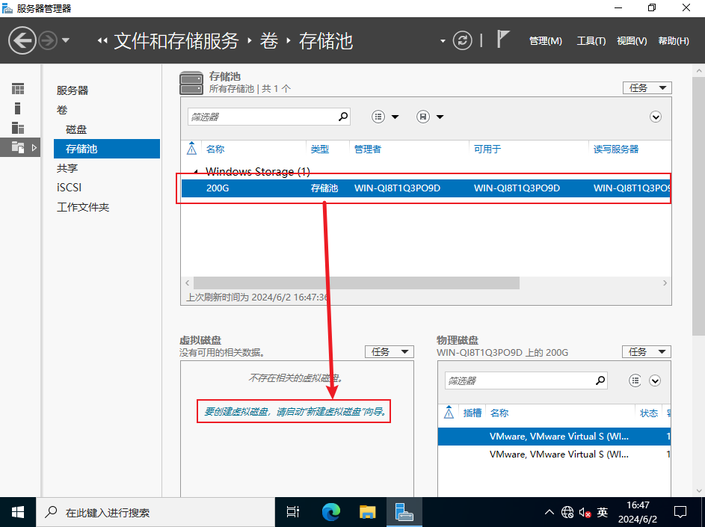Click the storage pool 筛选器 input field
Image resolution: width=705 pixels, height=527 pixels.
click(262, 117)
